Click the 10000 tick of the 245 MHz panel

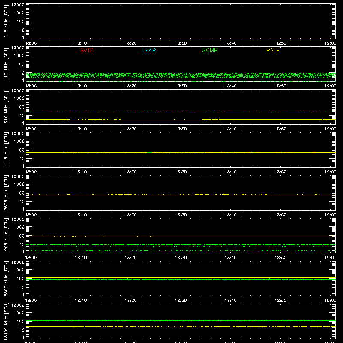coord(18,5)
